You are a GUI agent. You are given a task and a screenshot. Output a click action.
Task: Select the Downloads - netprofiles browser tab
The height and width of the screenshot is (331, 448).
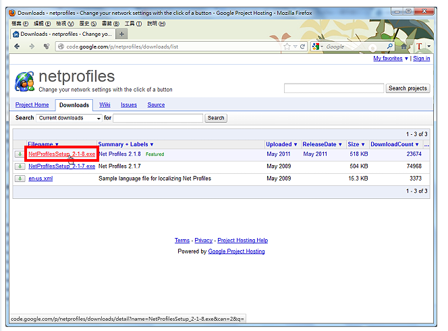[63, 34]
